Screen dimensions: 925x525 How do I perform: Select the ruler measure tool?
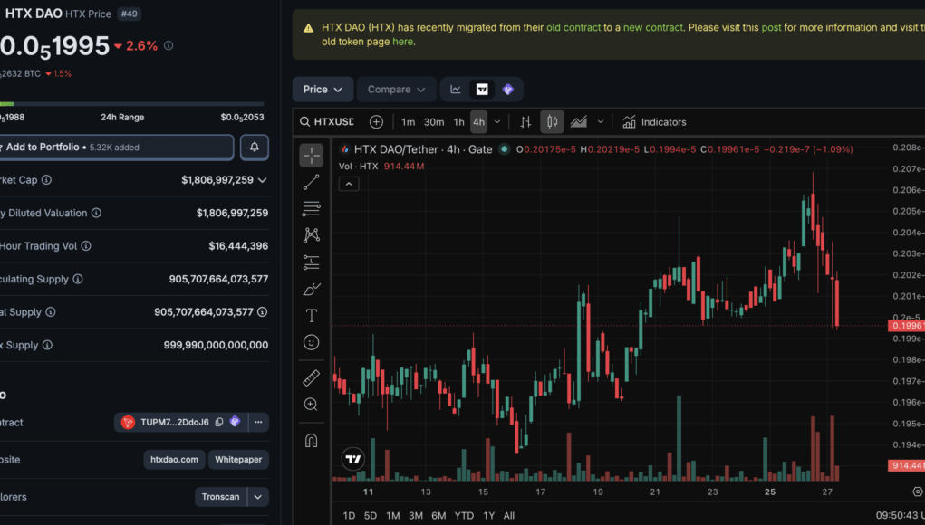click(311, 377)
